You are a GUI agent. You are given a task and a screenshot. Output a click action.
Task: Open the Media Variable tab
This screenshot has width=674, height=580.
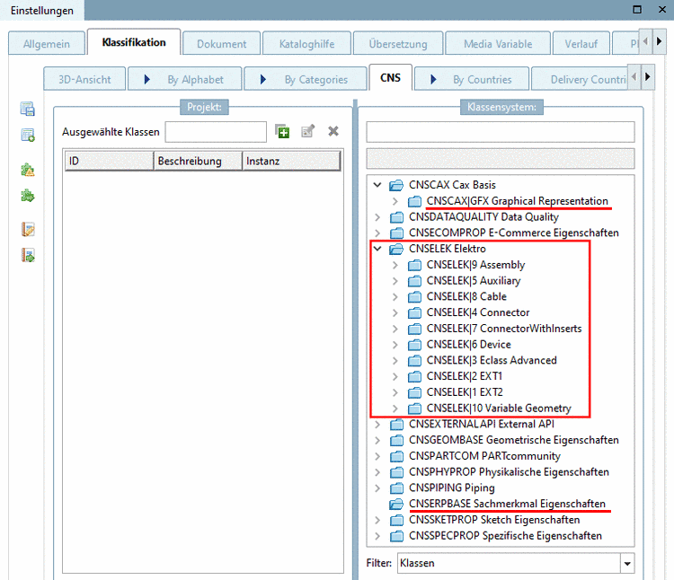pyautogui.click(x=498, y=44)
